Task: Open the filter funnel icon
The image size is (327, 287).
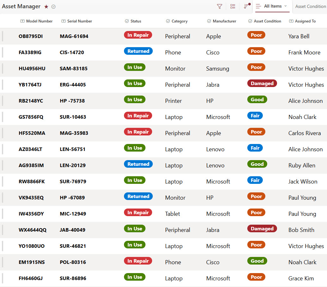Action: pyautogui.click(x=219, y=6)
